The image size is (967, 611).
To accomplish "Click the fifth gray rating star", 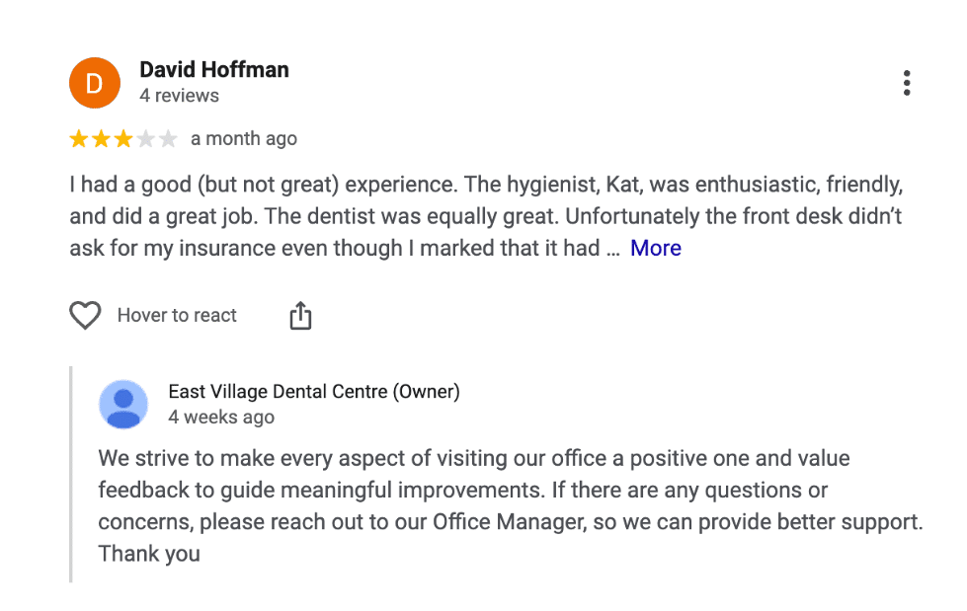I will (168, 139).
